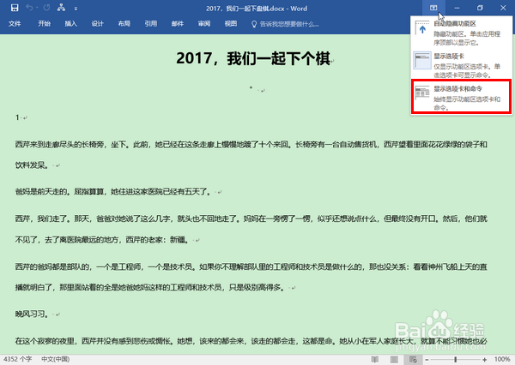The height and width of the screenshot is (365, 515).
Task: Switch to the 审阅 tab
Action: [204, 24]
